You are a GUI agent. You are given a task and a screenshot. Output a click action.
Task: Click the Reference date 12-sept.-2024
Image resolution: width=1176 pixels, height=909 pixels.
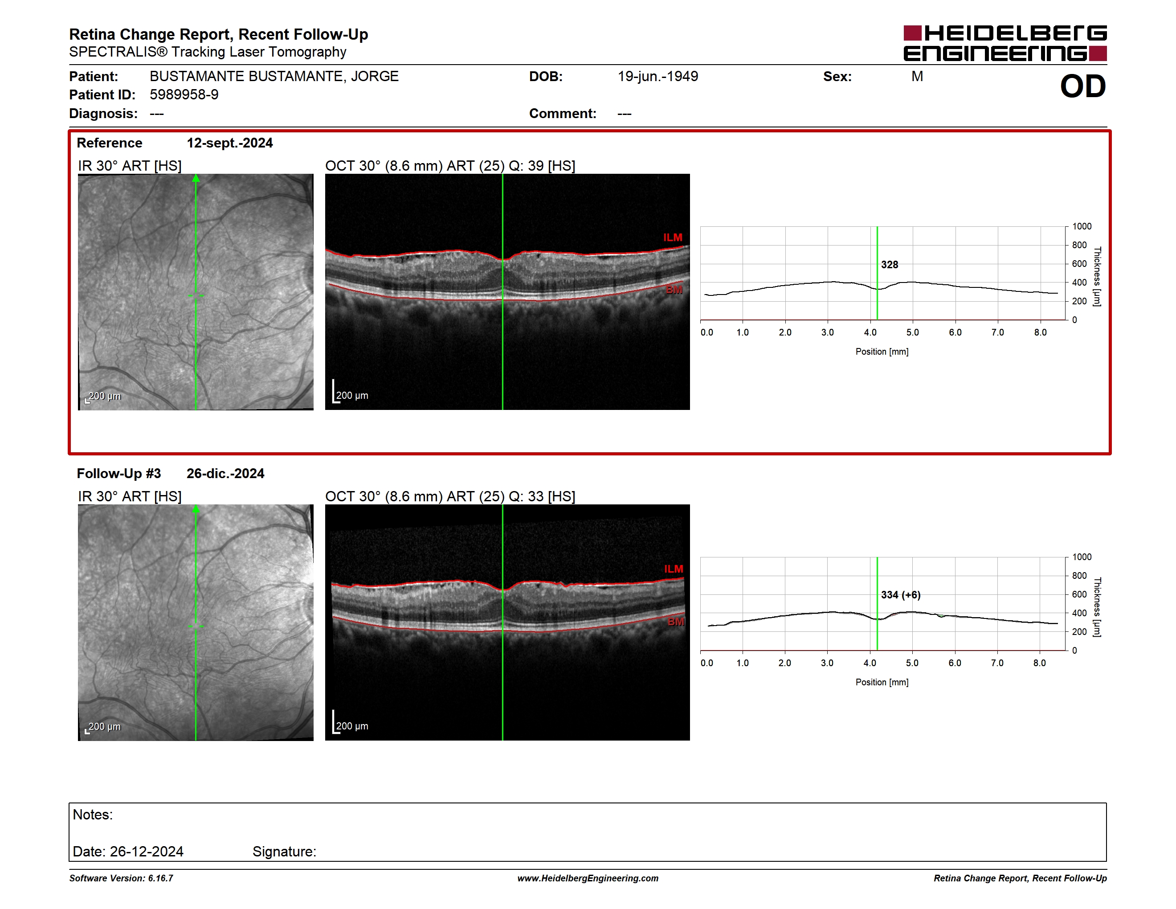[x=230, y=143]
